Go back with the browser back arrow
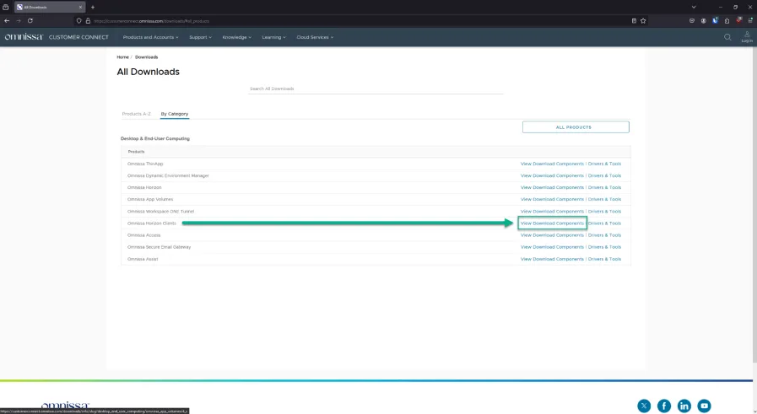757x414 pixels. coord(7,21)
